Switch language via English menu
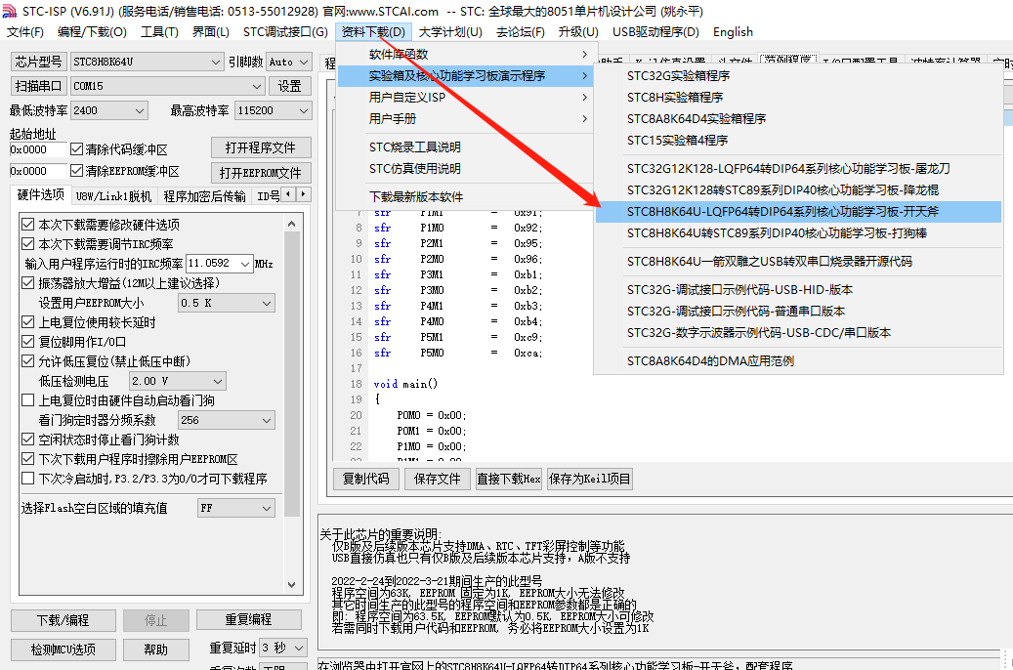Screen dimensions: 1013x670 (x=733, y=31)
